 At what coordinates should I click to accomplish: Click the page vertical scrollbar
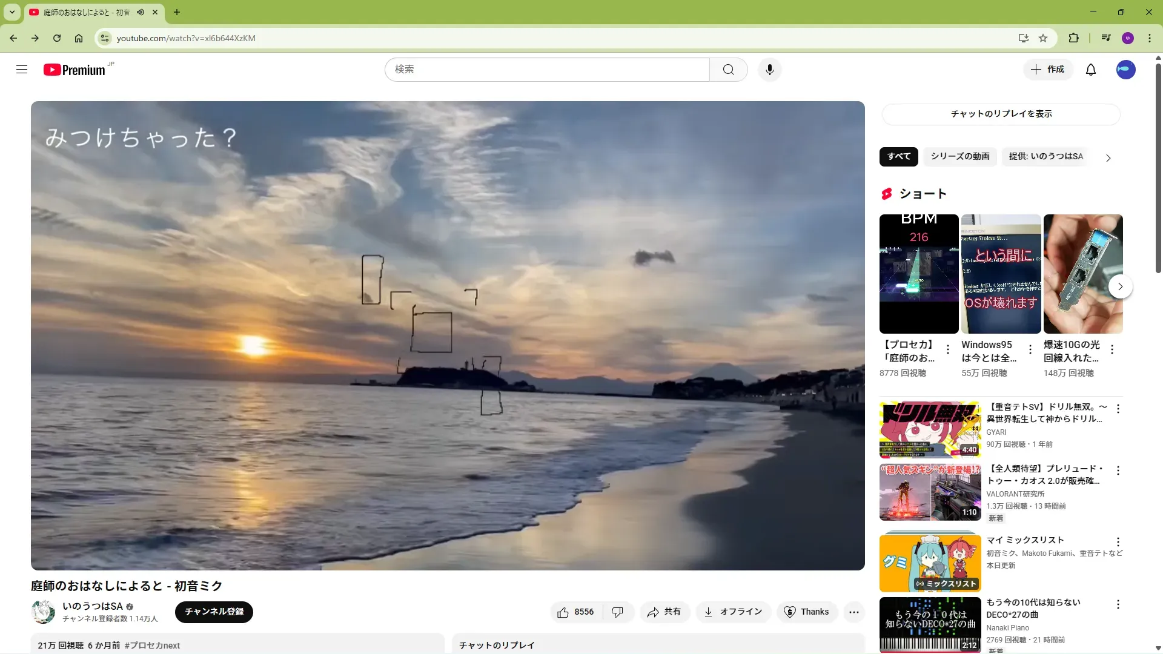pyautogui.click(x=1158, y=170)
